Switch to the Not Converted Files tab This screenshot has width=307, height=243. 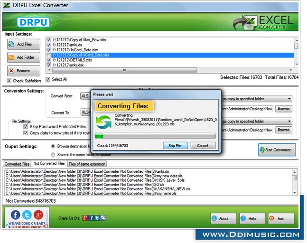(x=49, y=163)
